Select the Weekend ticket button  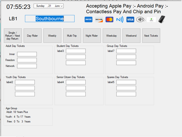click(131, 36)
